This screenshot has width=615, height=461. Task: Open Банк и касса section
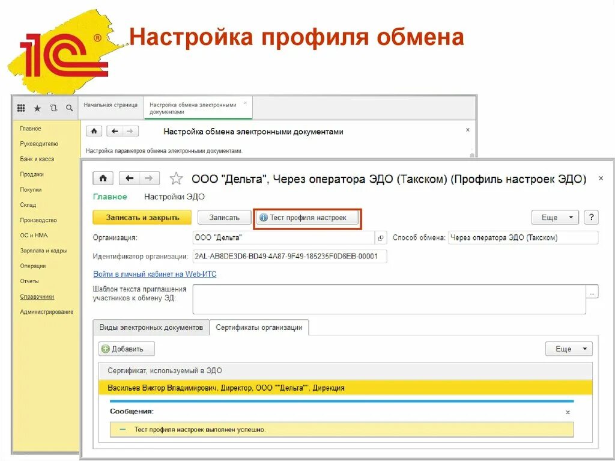(x=37, y=159)
